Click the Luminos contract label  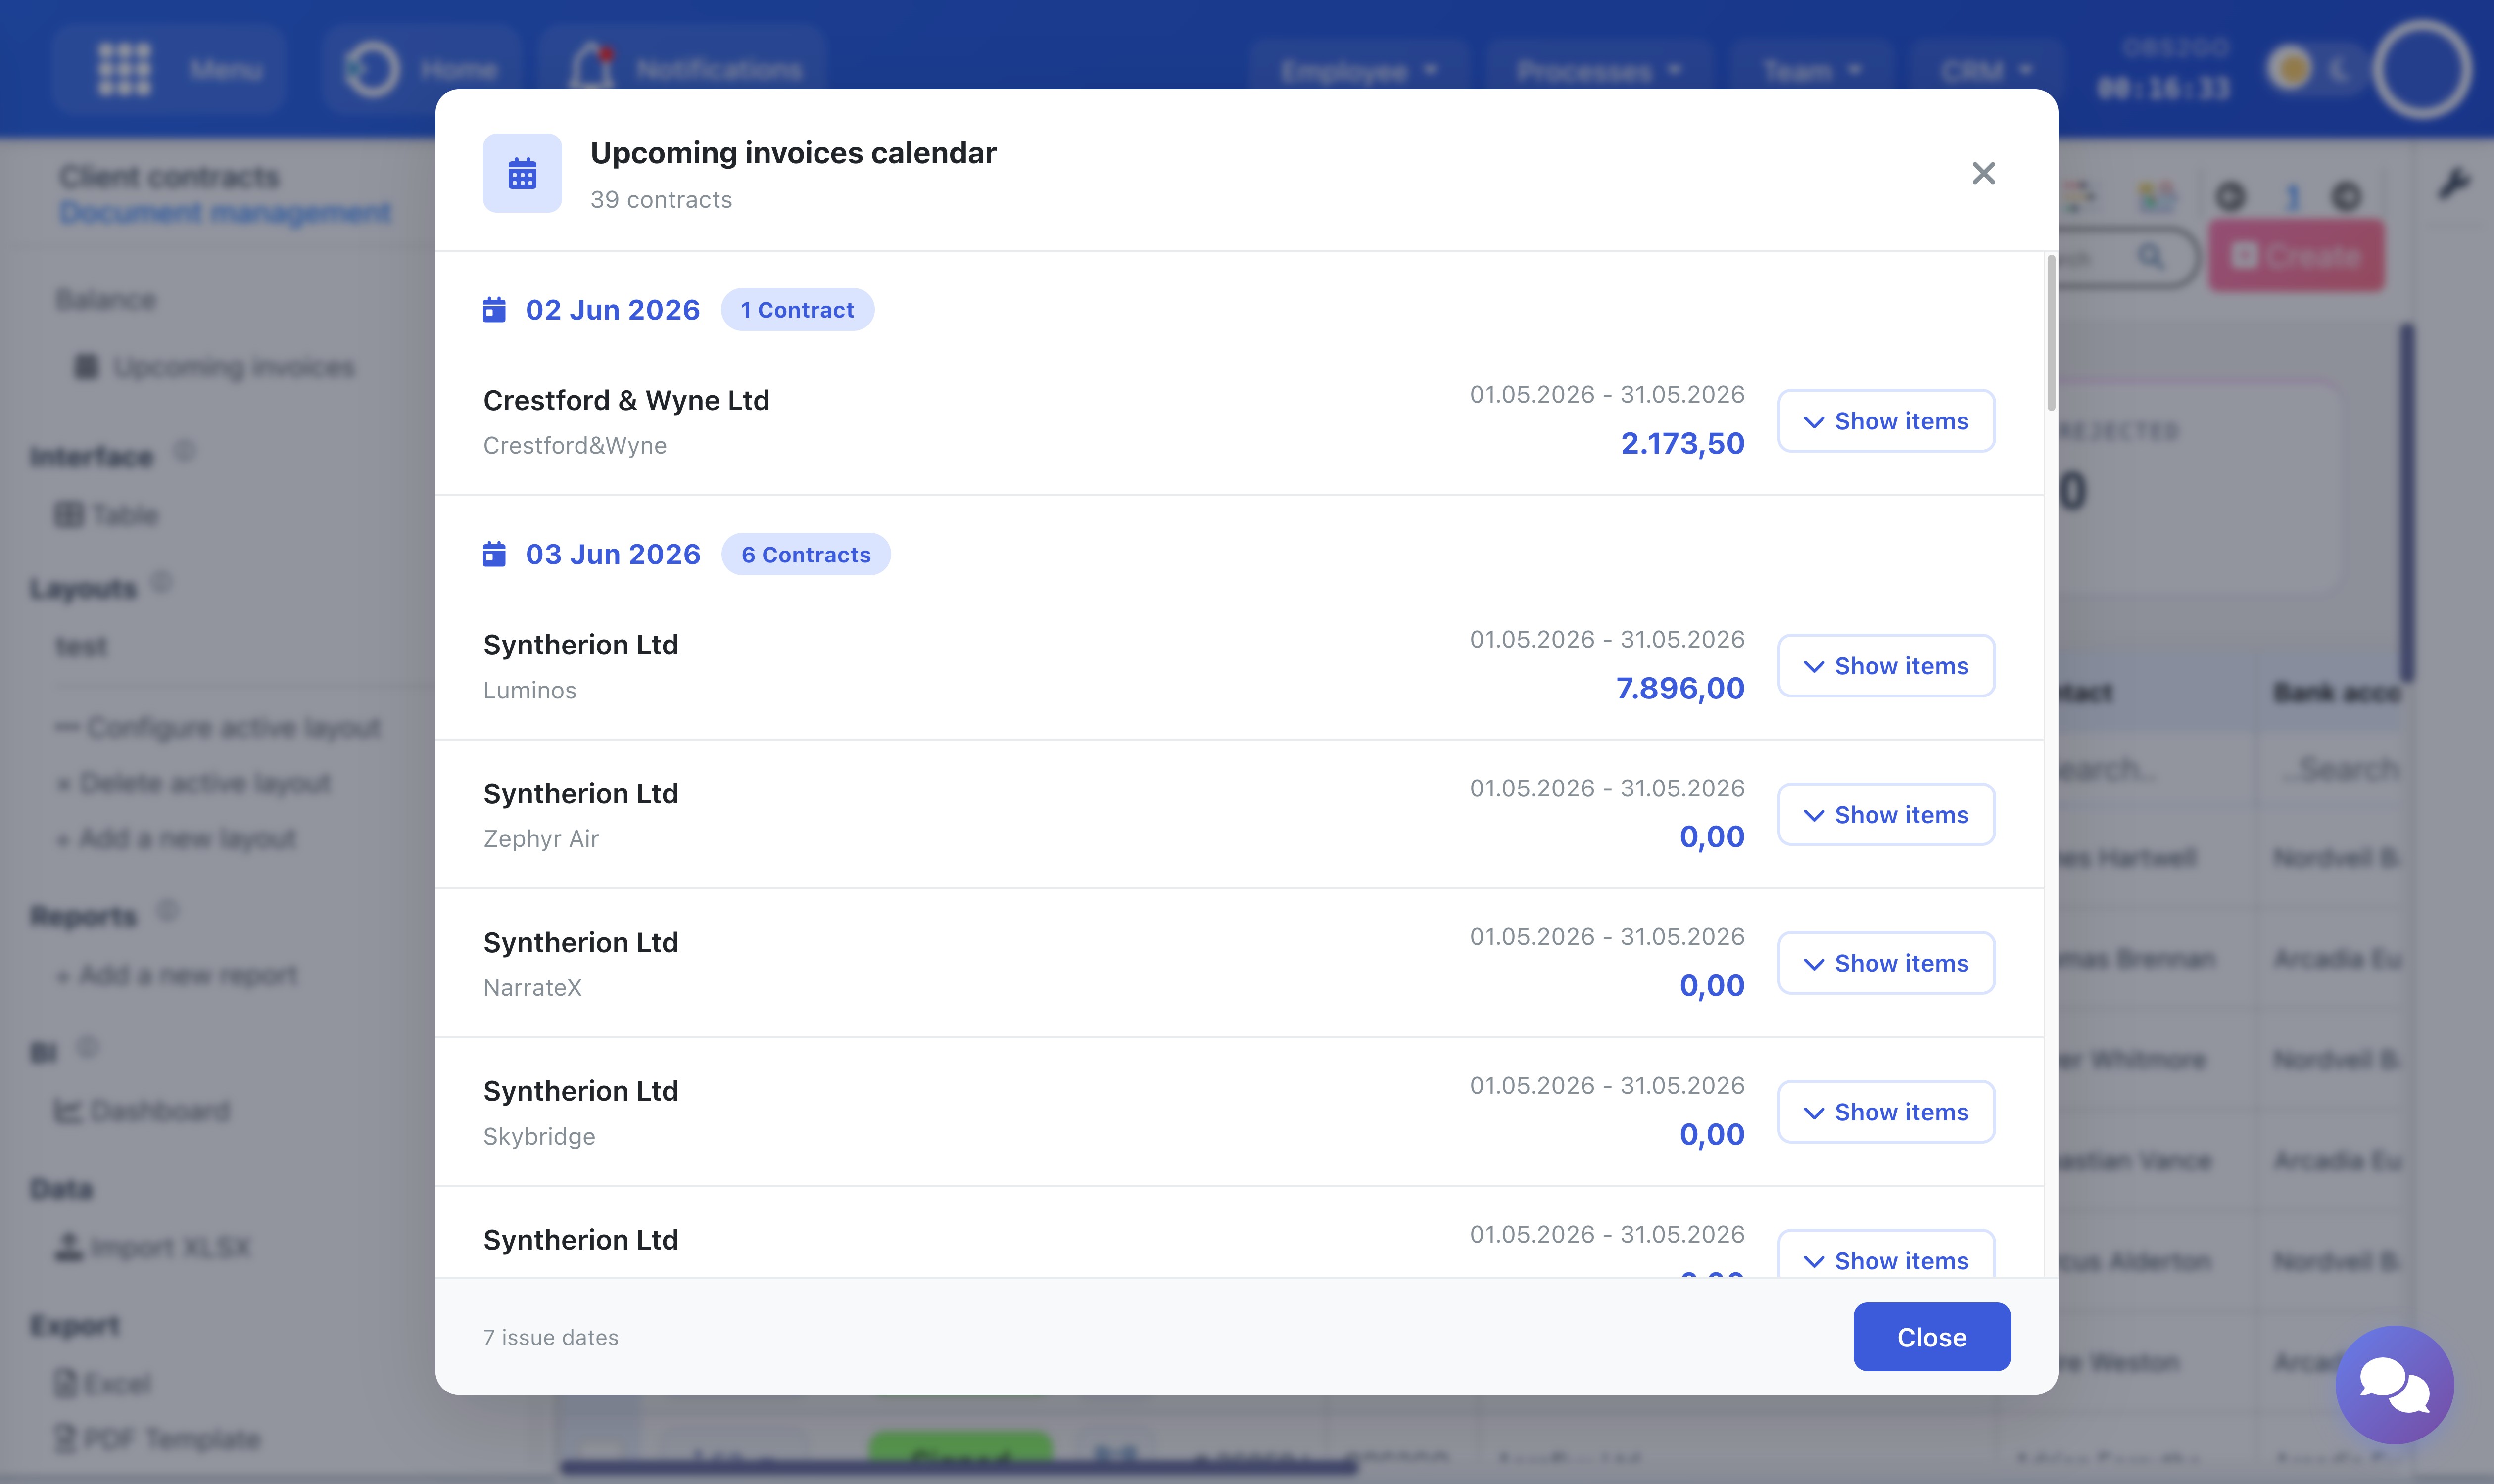coord(529,690)
